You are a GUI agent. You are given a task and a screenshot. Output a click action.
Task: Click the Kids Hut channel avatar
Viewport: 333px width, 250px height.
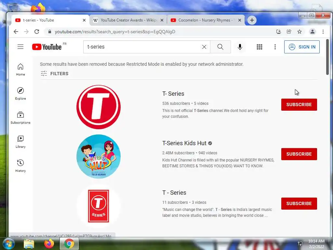tap(99, 157)
